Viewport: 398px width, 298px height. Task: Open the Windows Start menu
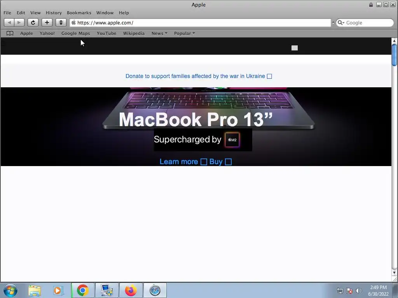pyautogui.click(x=10, y=290)
